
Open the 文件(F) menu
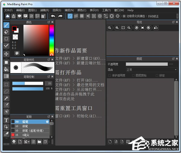(x=8, y=10)
